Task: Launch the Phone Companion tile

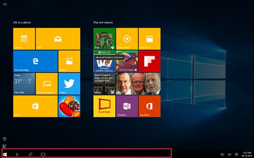Action: tap(47, 84)
